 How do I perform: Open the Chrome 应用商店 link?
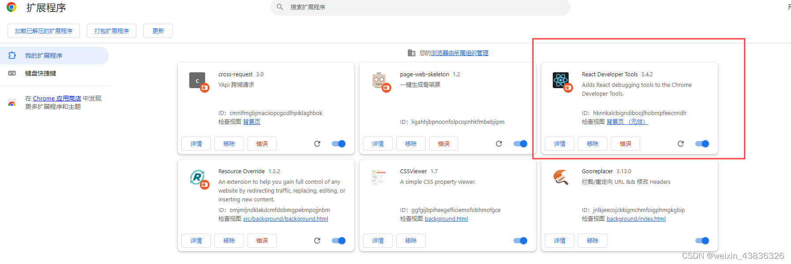(x=57, y=98)
